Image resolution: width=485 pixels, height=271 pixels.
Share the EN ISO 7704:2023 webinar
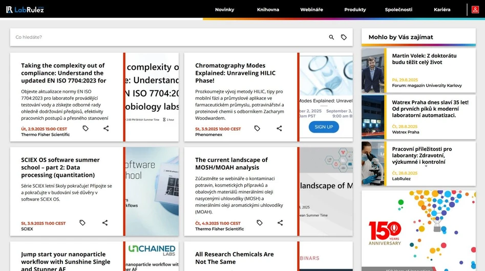pyautogui.click(x=106, y=128)
